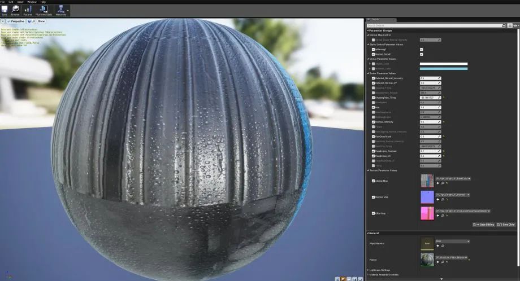Use selected asset arrow for ORM Map
The width and height of the screenshot is (520, 281).
(x=437, y=216)
